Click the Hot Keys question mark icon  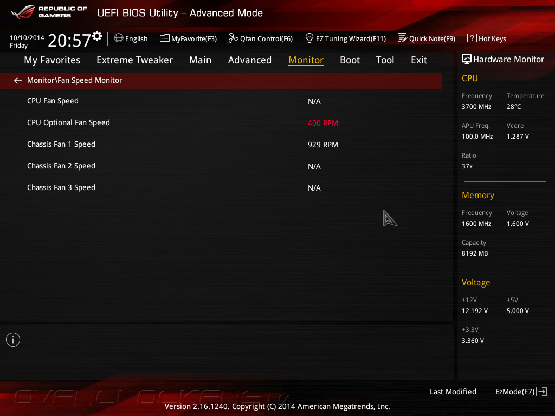472,38
